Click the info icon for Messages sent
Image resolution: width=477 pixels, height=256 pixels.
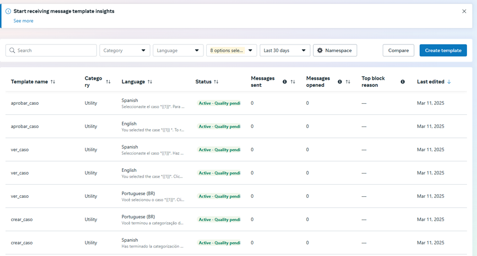click(285, 82)
